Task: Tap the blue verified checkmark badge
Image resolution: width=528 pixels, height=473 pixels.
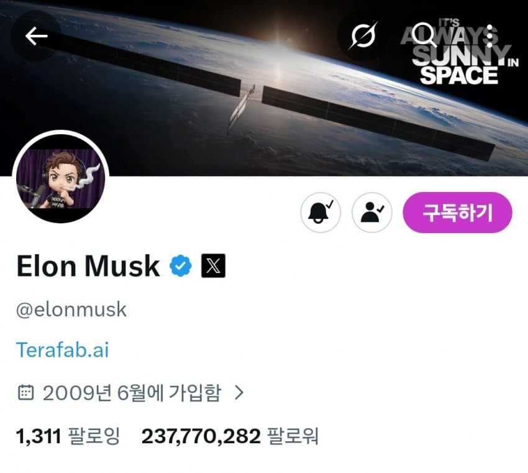Action: (181, 266)
